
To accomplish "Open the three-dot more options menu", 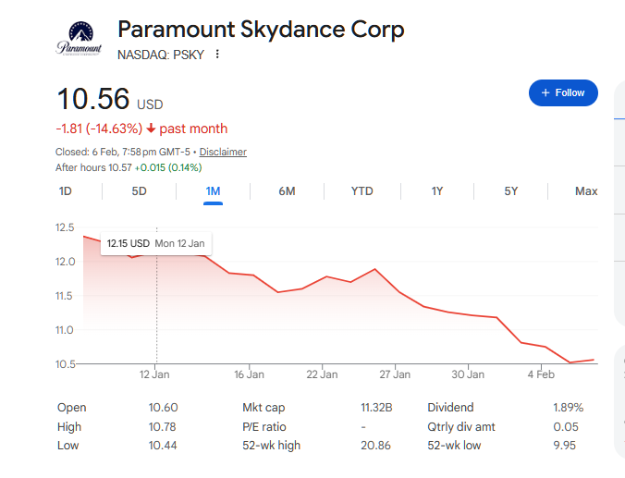I will click(x=217, y=55).
